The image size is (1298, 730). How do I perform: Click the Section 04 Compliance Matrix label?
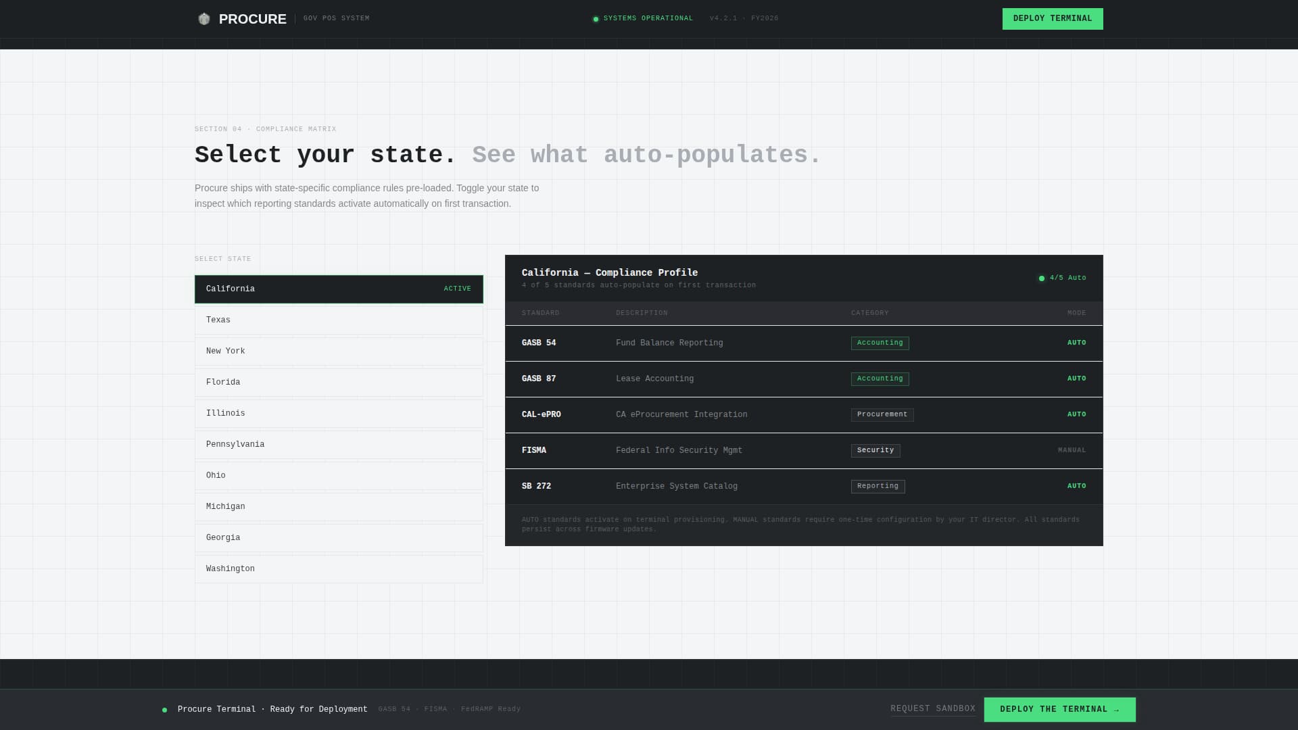[x=265, y=129]
